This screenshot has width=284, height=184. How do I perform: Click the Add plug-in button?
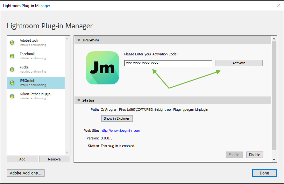pos(23,159)
